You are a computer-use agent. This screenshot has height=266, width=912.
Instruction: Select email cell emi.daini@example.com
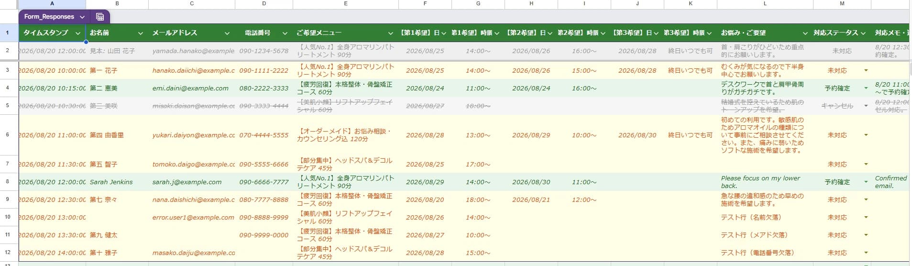pyautogui.click(x=192, y=88)
